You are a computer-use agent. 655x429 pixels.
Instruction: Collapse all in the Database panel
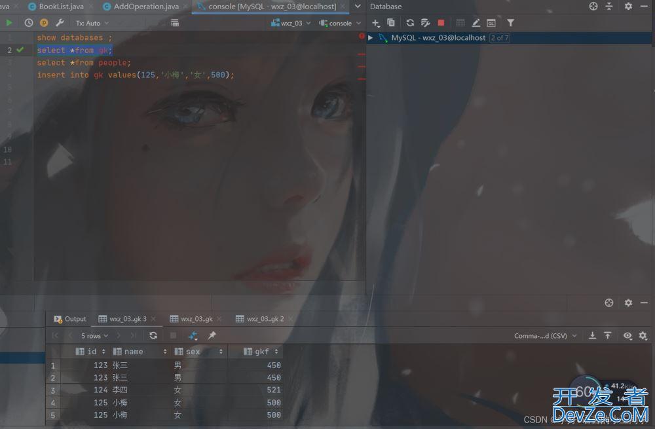click(609, 7)
